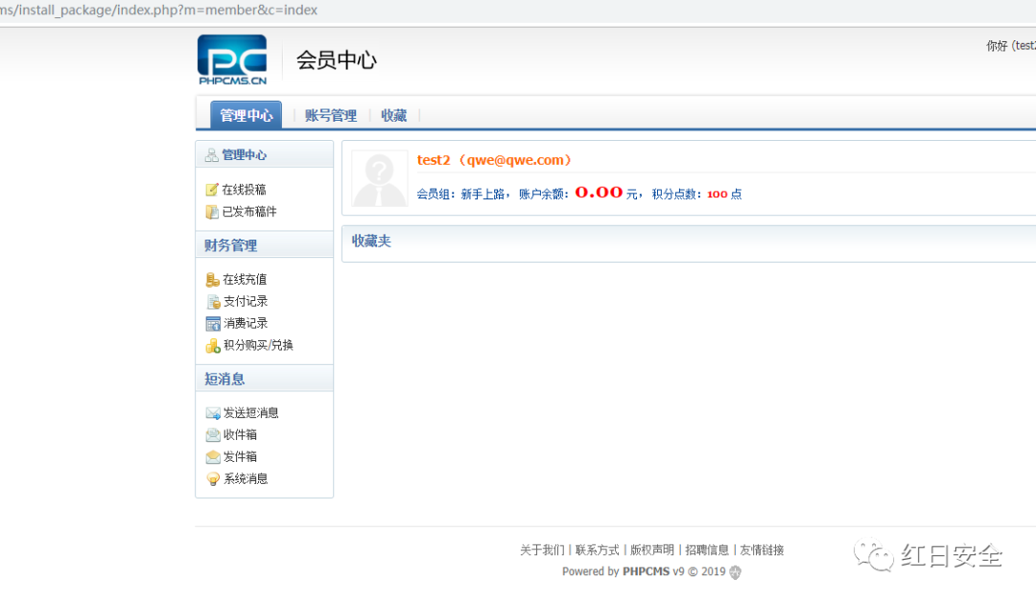Click the online recharge coins icon
Image resolution: width=1036 pixels, height=601 pixels.
click(212, 280)
